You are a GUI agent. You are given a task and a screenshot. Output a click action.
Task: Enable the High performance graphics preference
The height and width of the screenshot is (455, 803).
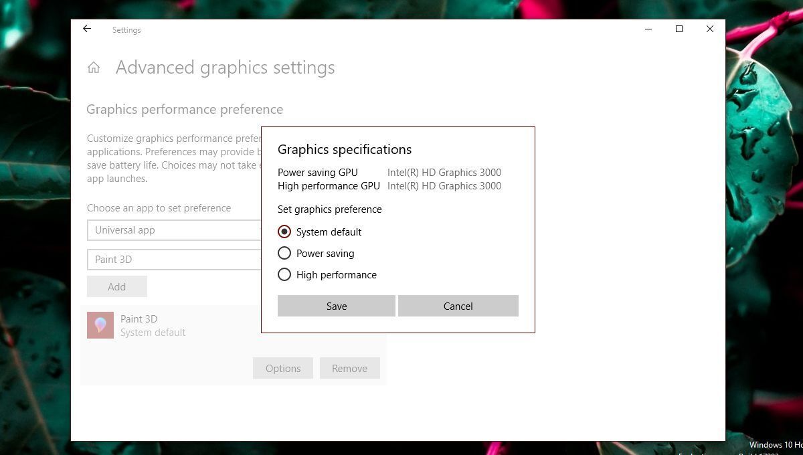pyautogui.click(x=284, y=274)
